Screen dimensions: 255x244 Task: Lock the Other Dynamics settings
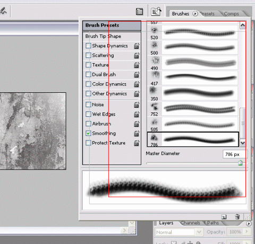click(137, 94)
